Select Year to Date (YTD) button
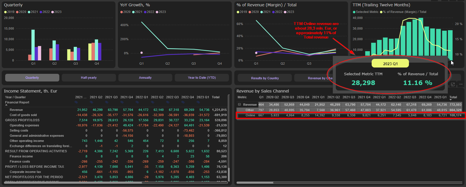466x187 pixels. [x=202, y=78]
